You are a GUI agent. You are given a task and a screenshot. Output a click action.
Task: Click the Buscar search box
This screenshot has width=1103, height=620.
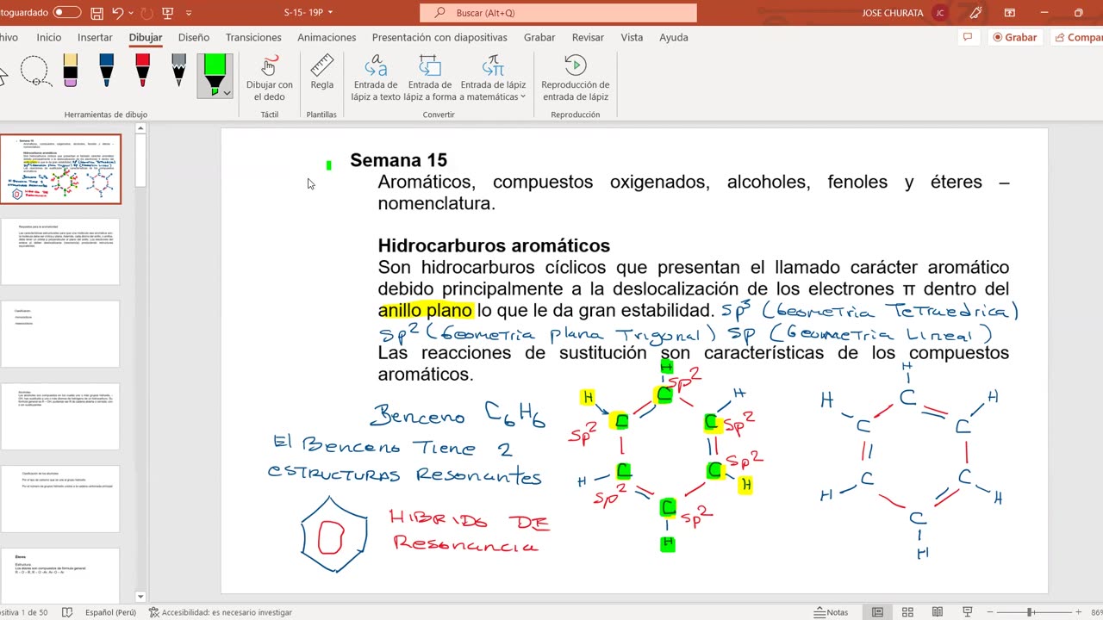(558, 13)
